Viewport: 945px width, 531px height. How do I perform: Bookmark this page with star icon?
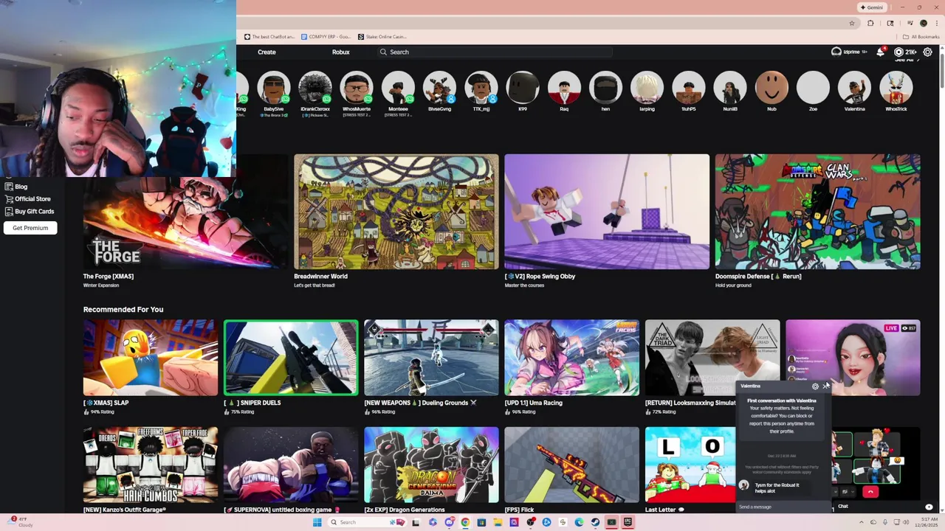851,23
